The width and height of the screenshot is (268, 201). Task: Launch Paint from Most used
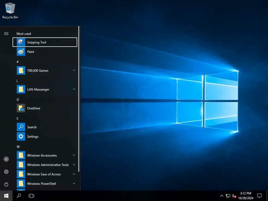(x=45, y=52)
